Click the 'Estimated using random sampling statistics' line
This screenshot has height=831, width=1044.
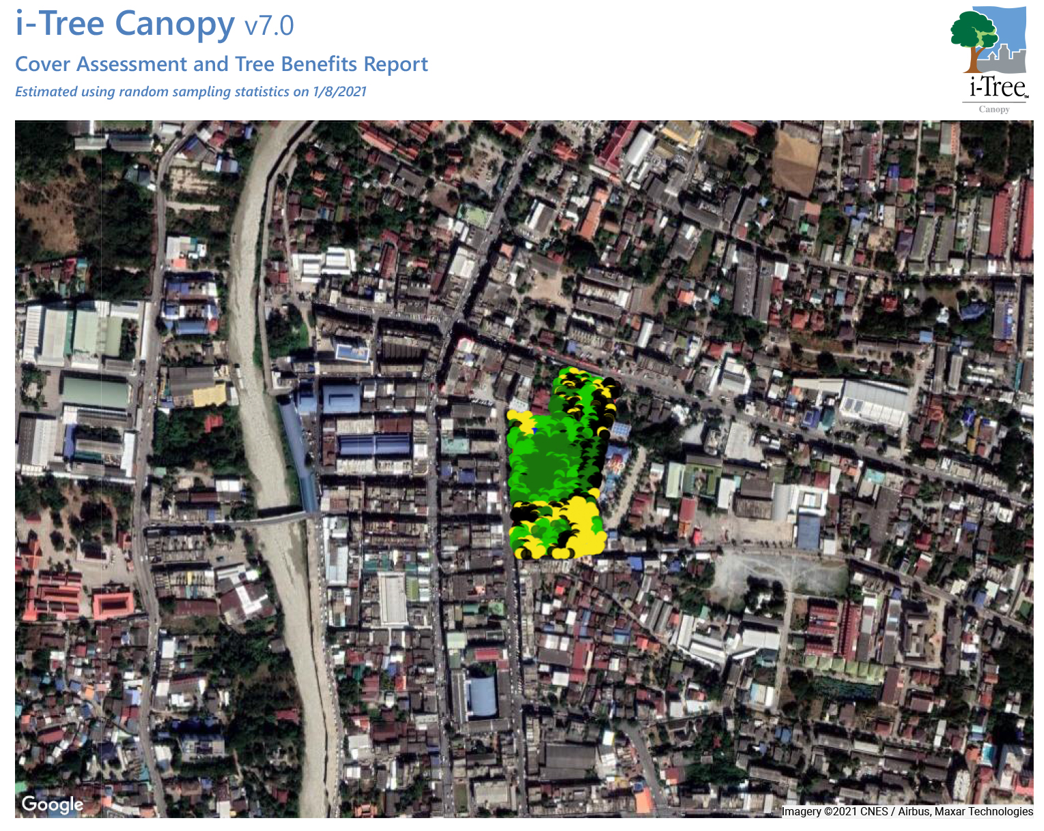pos(191,91)
